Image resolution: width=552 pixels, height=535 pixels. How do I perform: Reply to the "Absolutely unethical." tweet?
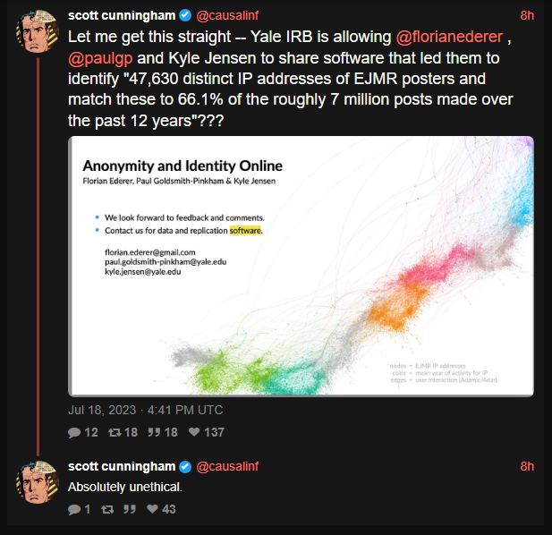pyautogui.click(x=74, y=509)
